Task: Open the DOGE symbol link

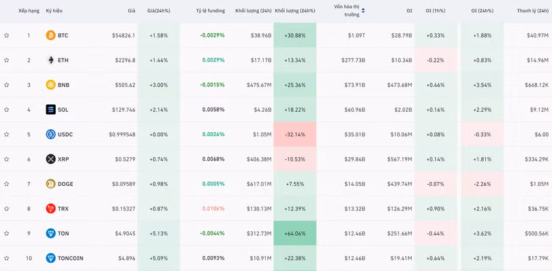Action: coord(65,184)
